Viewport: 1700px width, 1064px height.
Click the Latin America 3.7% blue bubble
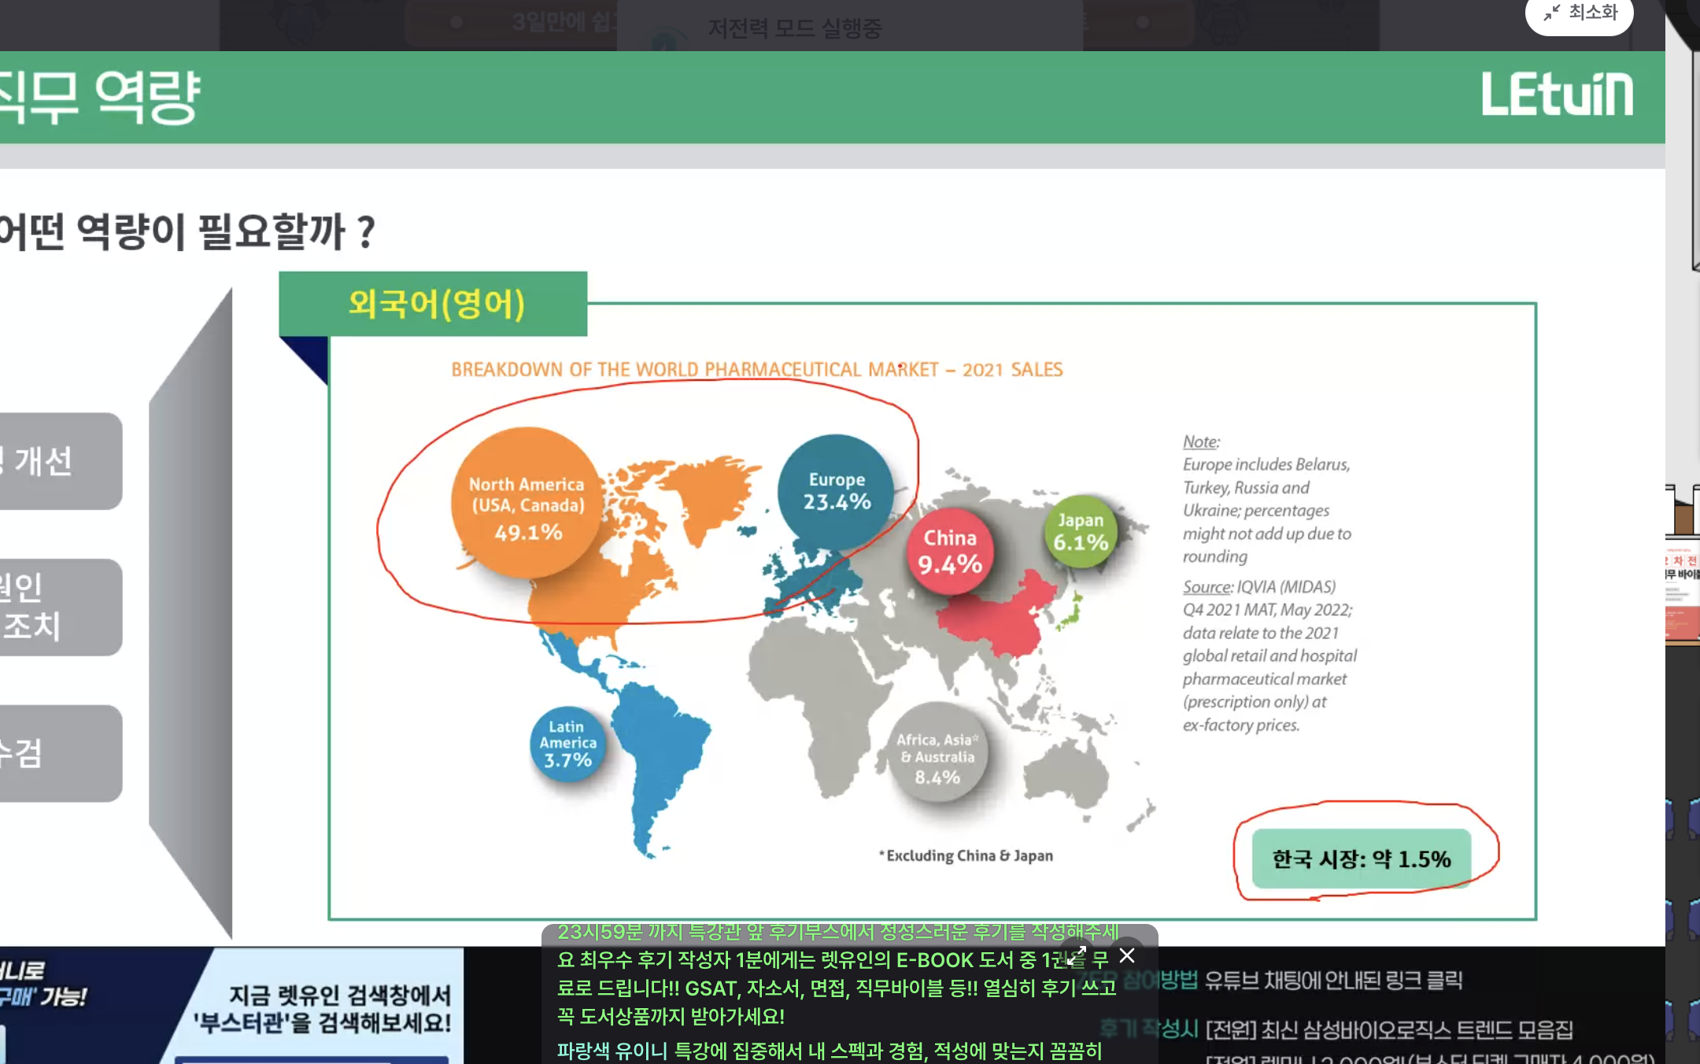coord(567,744)
